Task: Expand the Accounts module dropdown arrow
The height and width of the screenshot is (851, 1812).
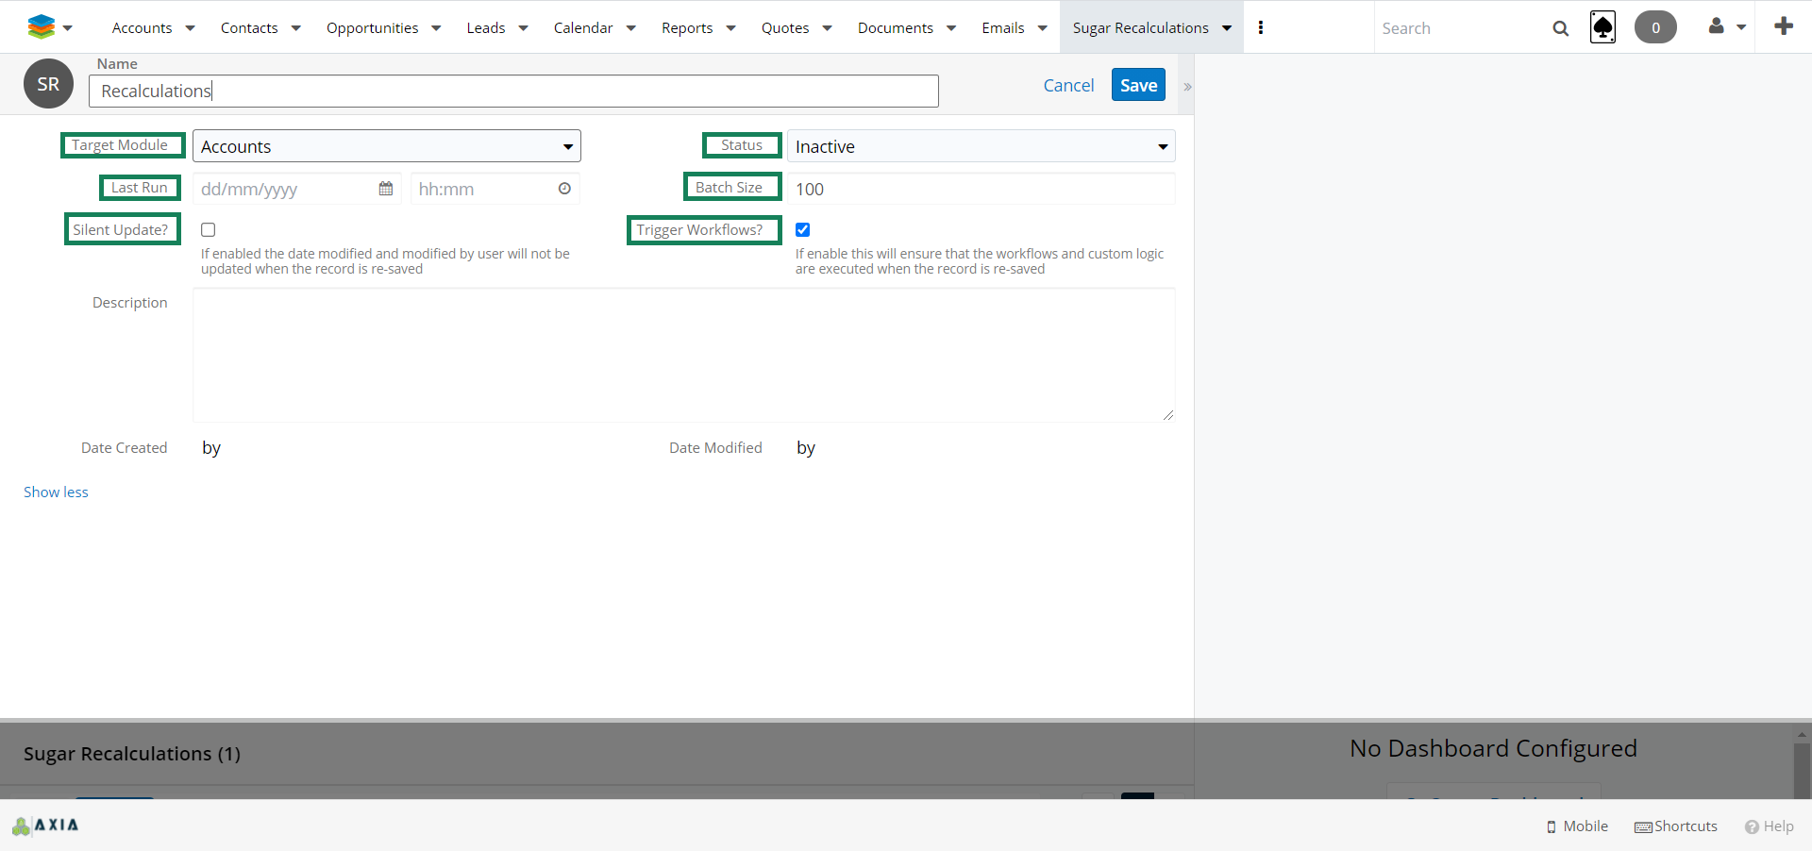Action: point(190,28)
